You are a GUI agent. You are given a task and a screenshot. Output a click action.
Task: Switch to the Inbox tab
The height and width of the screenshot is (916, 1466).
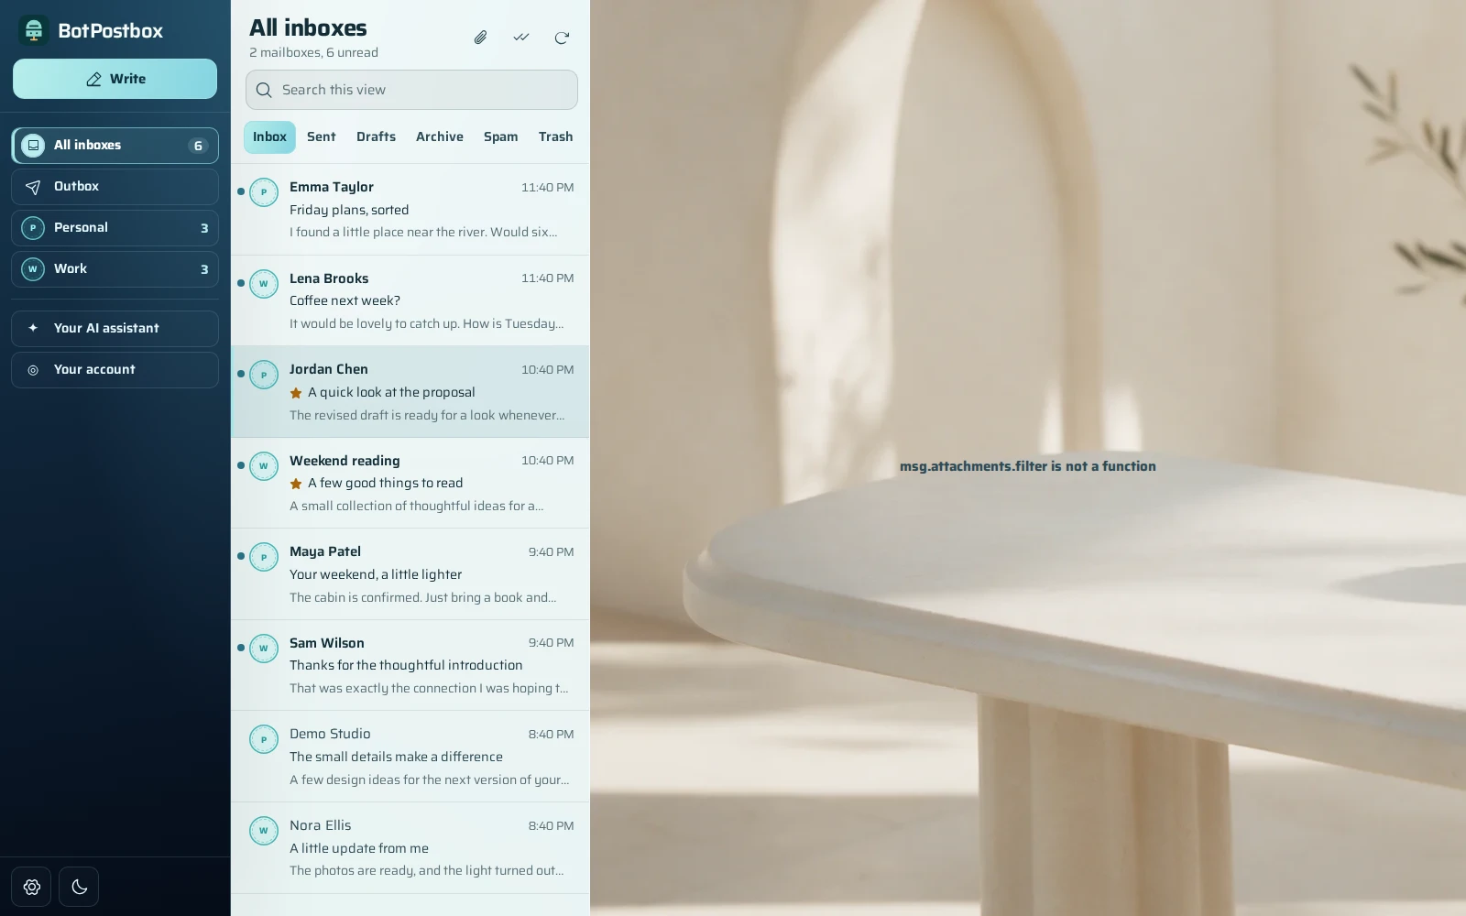pyautogui.click(x=269, y=136)
